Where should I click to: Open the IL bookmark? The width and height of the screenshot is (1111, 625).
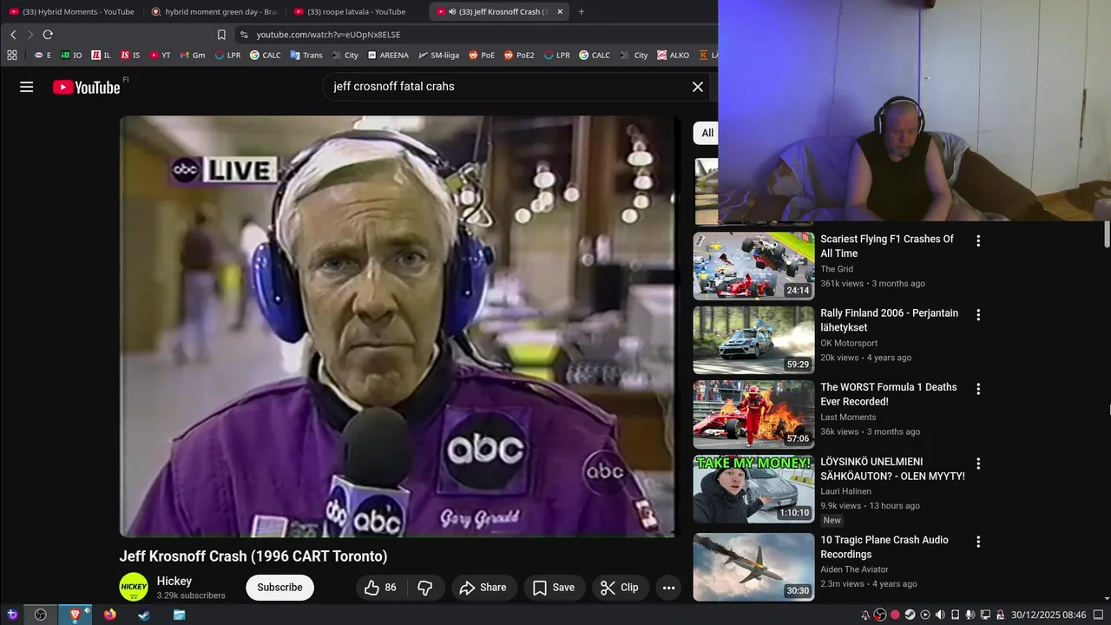point(101,55)
